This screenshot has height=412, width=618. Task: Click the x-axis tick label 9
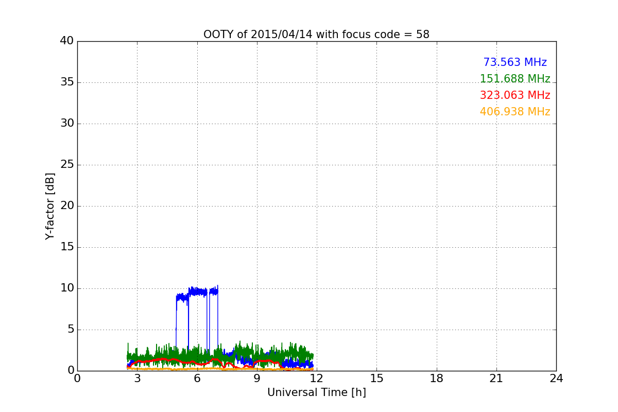(256, 378)
